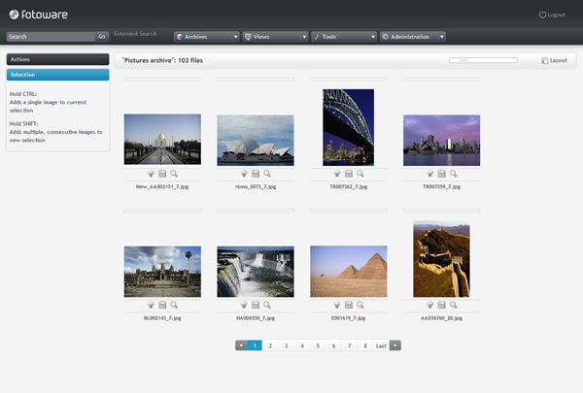Click the next page arrow
The height and width of the screenshot is (393, 583).
pos(395,345)
